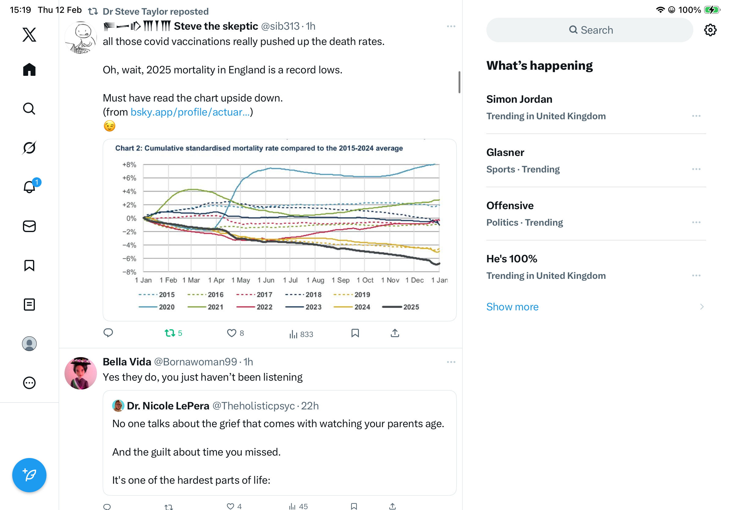Follow the bsky.app profile link
The width and height of the screenshot is (730, 510).
(190, 112)
